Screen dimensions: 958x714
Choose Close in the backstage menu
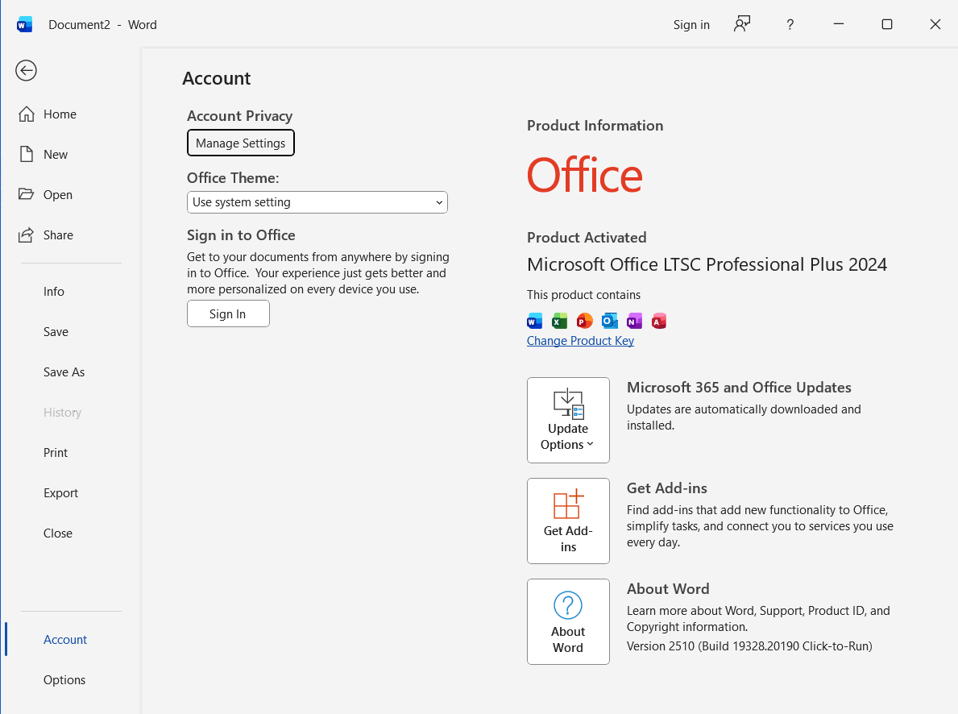[58, 533]
